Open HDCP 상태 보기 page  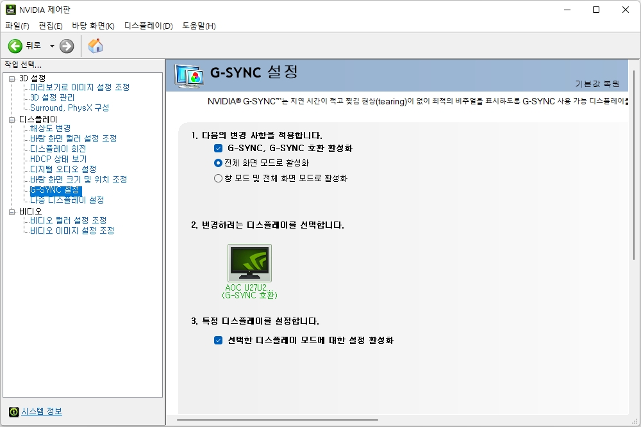58,159
